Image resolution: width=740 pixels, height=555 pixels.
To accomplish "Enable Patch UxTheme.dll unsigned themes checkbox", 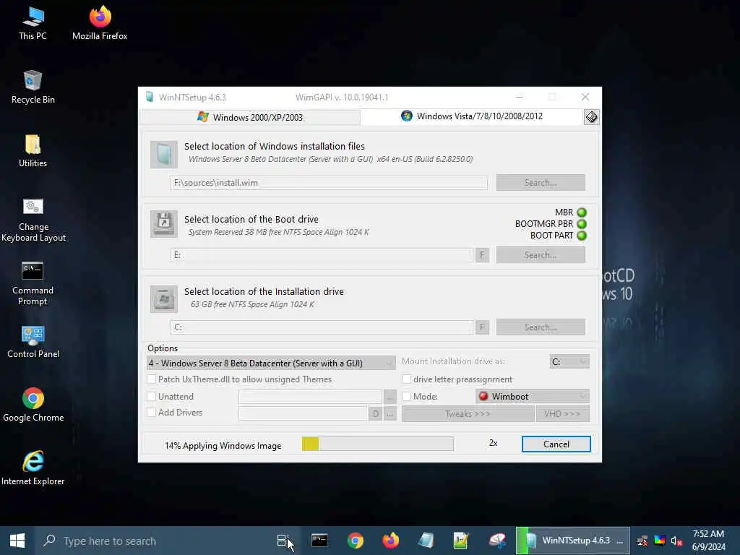I will point(152,379).
